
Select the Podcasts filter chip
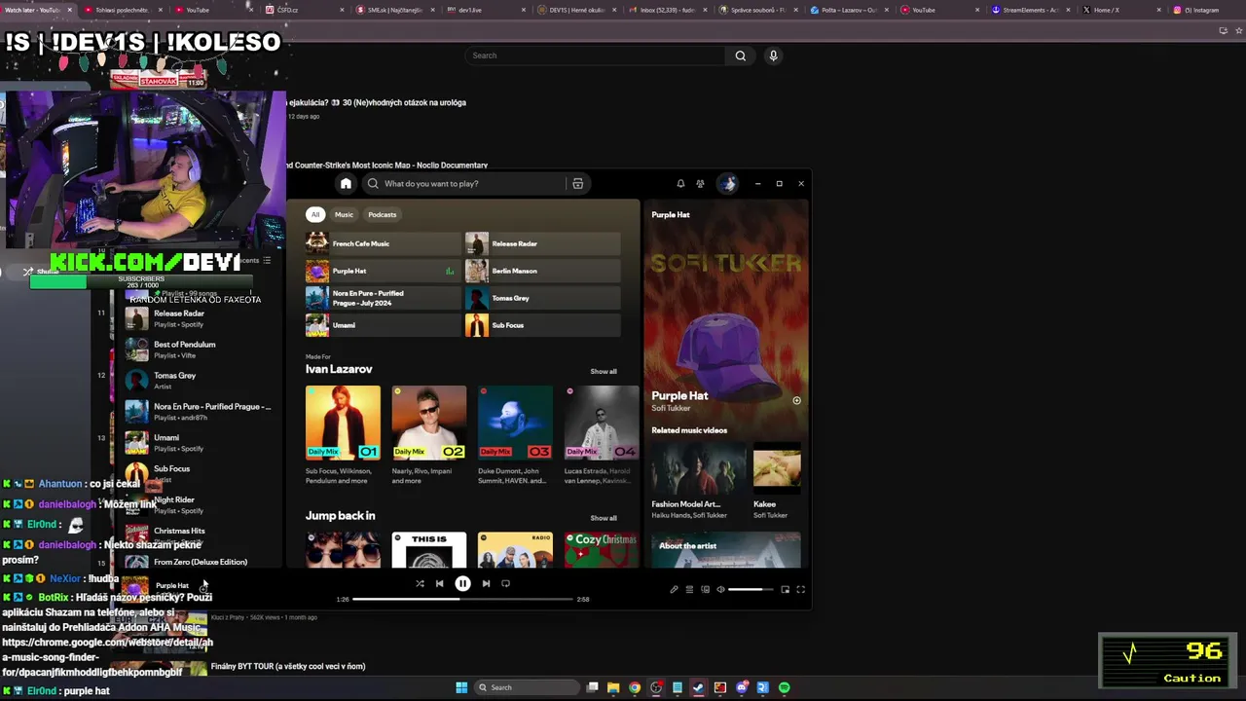(x=382, y=214)
